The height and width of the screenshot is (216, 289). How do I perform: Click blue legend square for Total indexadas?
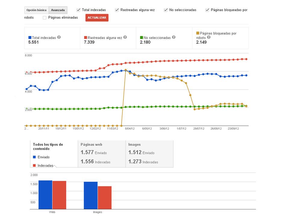tap(30, 38)
